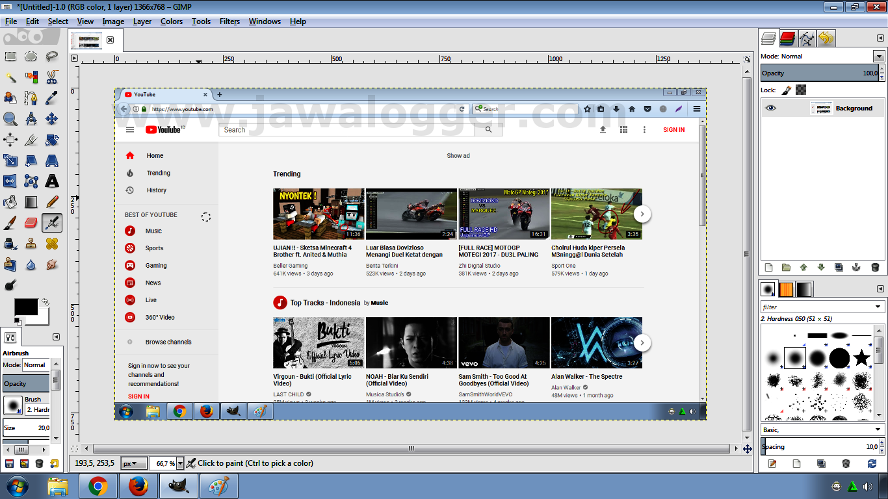Select the Zoom magnifier tool
The width and height of the screenshot is (888, 499).
pos(10,119)
